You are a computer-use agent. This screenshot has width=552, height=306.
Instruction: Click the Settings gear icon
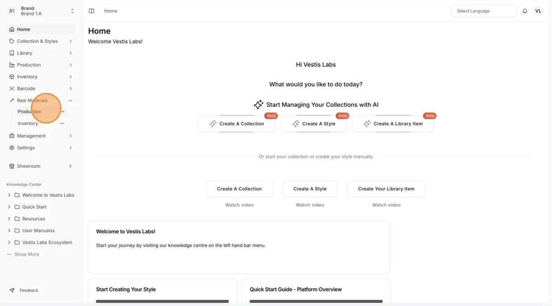pos(12,148)
